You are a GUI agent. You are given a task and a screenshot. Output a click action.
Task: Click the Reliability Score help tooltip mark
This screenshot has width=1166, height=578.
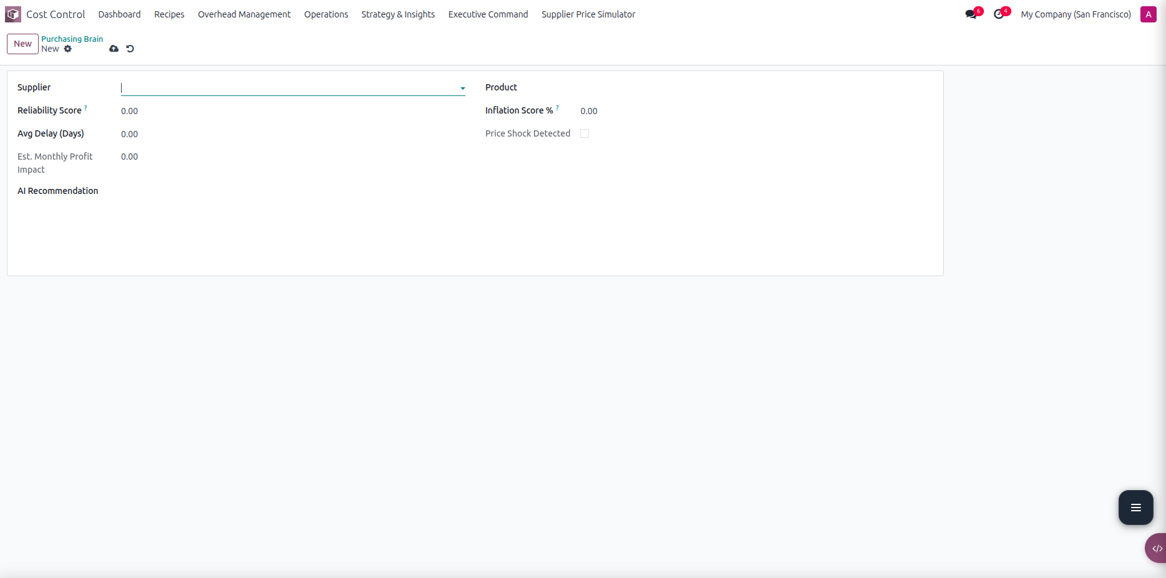tap(85, 108)
